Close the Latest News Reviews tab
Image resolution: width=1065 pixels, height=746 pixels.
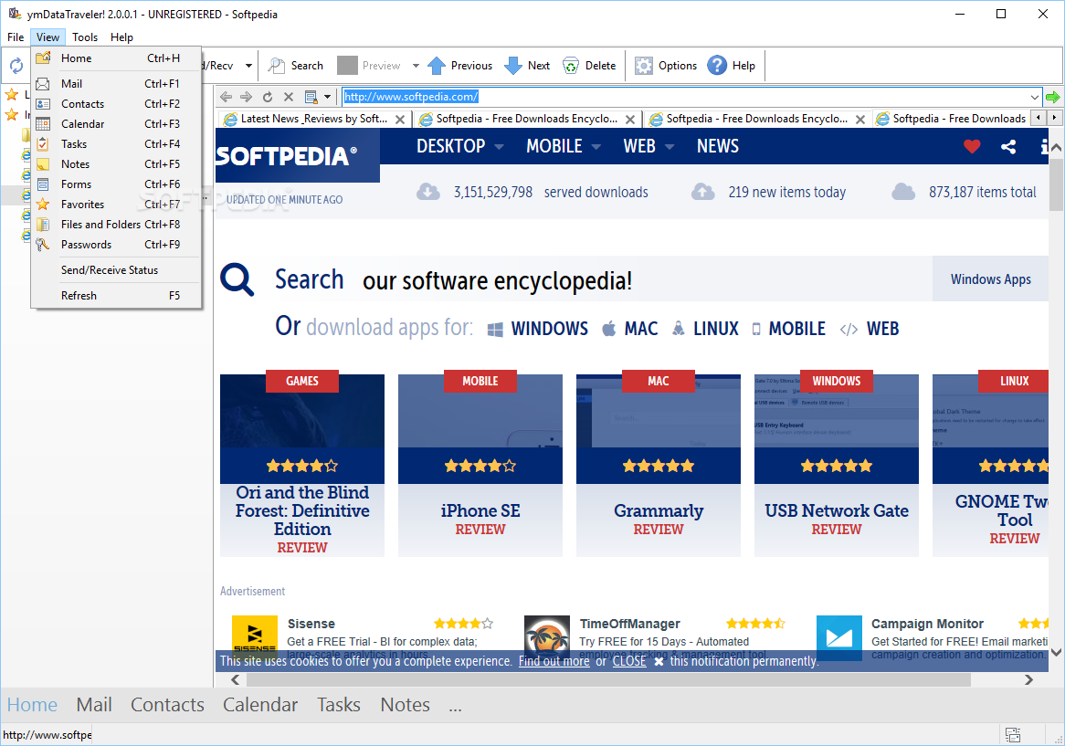[400, 120]
